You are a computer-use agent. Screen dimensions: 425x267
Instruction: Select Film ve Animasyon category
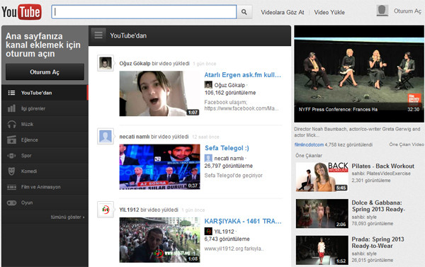(x=45, y=187)
